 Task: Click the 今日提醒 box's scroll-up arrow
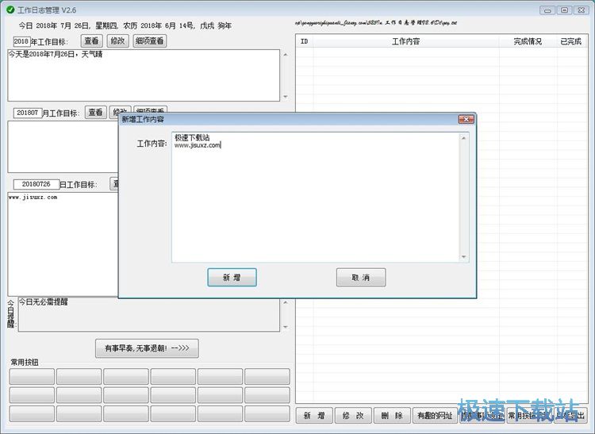286,302
